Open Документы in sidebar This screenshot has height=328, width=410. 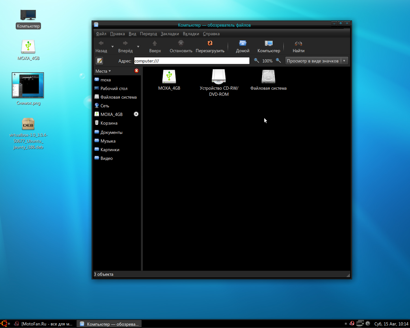click(117, 132)
